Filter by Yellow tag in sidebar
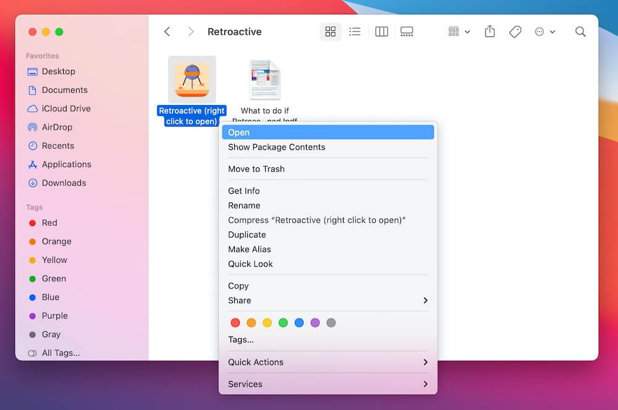 pyautogui.click(x=48, y=259)
